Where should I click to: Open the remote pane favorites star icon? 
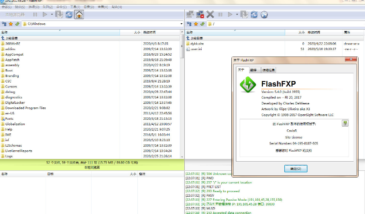tap(196, 24)
